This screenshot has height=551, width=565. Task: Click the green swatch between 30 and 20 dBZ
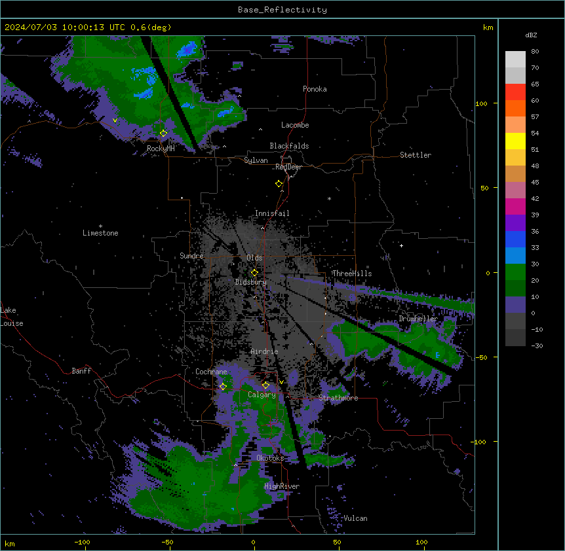pos(515,272)
